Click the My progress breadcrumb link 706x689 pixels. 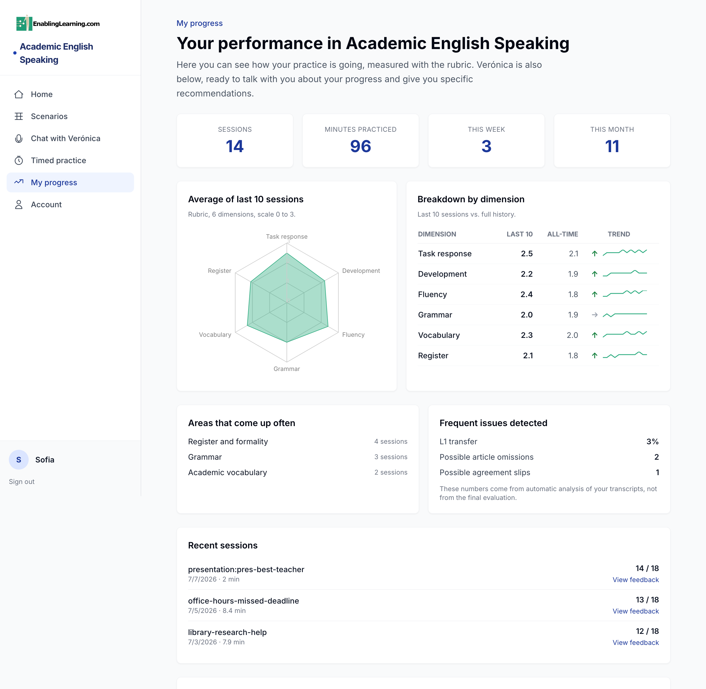click(199, 23)
